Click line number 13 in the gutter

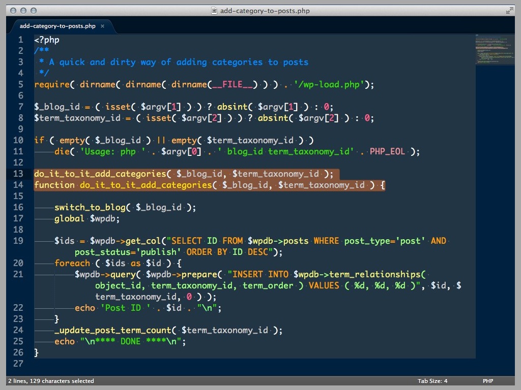pyautogui.click(x=18, y=174)
